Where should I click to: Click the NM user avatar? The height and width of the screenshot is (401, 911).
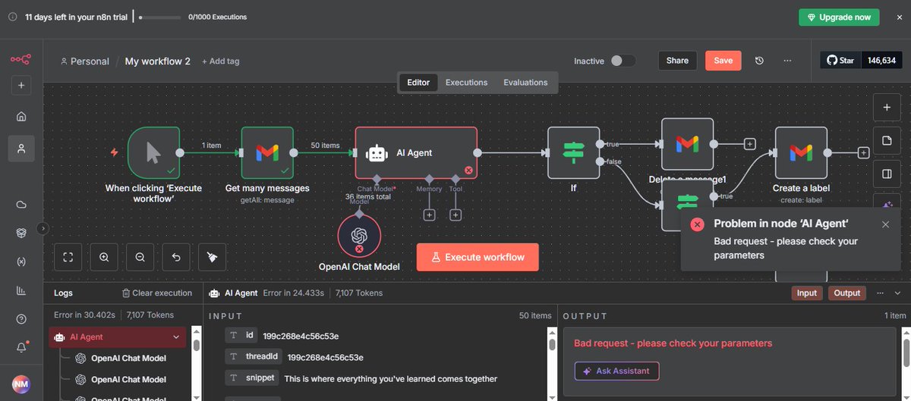21,384
